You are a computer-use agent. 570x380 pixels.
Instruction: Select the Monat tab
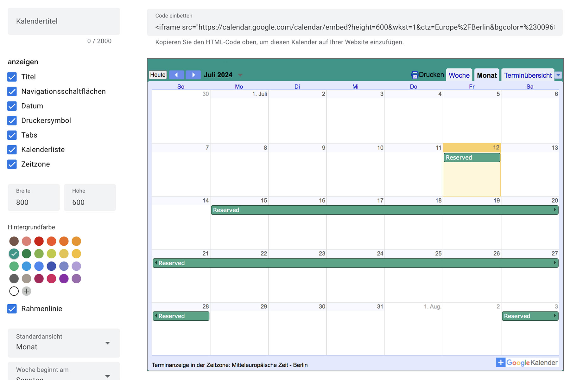[487, 75]
